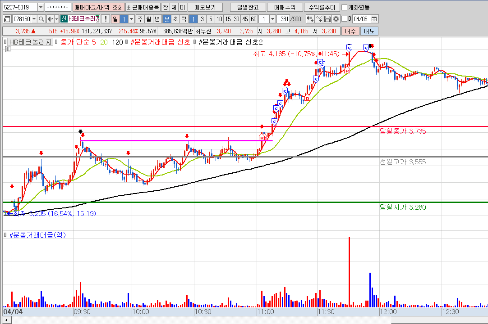Click the 체 button

tap(174, 7)
